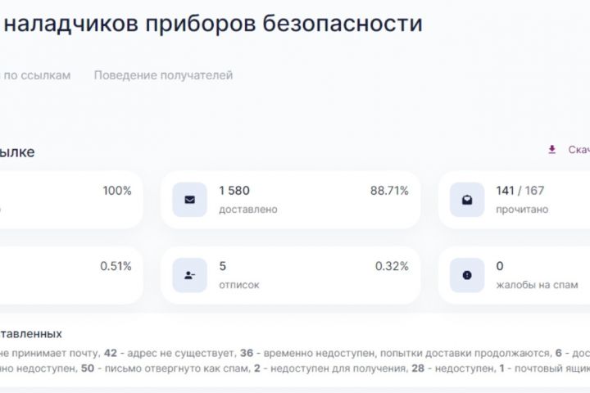
Task: Open the "Поведение получателей" tab
Action: pos(163,75)
